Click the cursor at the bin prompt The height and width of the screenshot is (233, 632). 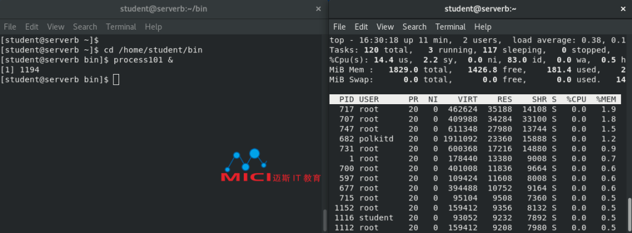pyautogui.click(x=116, y=80)
